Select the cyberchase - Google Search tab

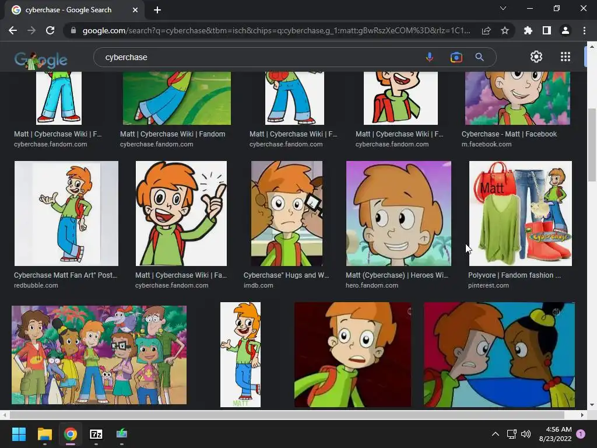(x=75, y=10)
